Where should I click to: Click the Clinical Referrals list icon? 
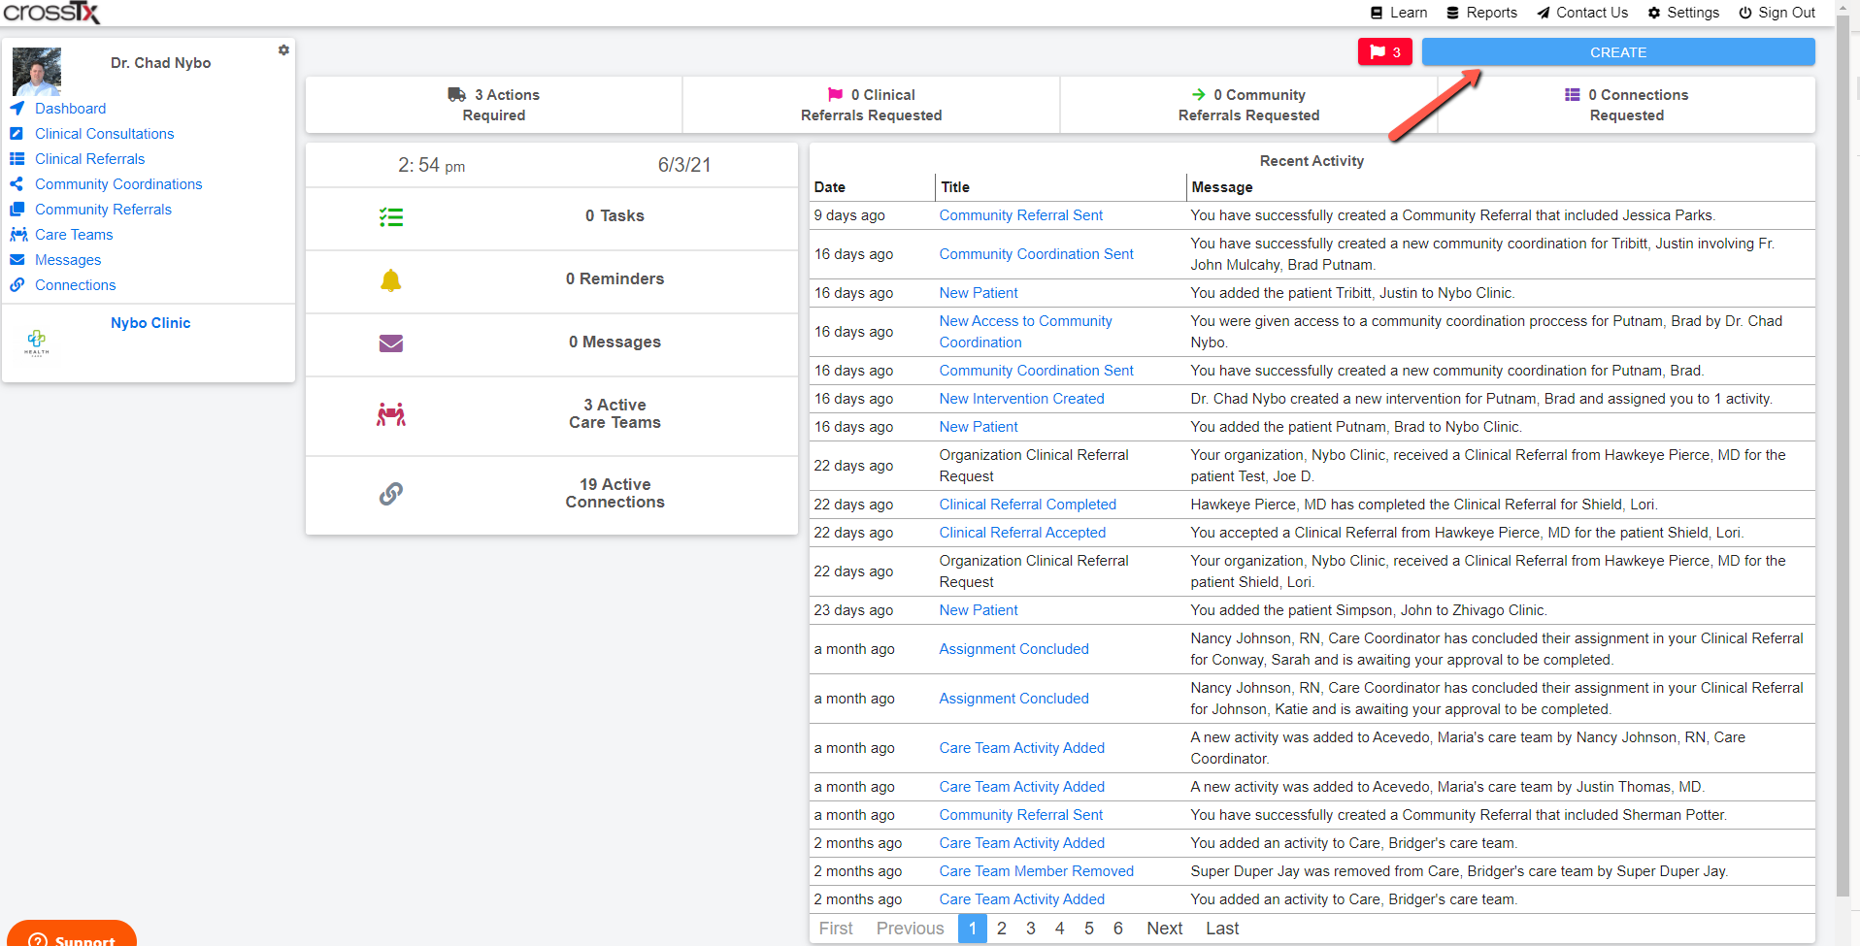(17, 159)
